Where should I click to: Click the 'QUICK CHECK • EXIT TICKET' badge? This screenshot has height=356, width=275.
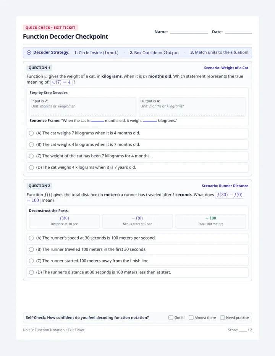[50, 28]
